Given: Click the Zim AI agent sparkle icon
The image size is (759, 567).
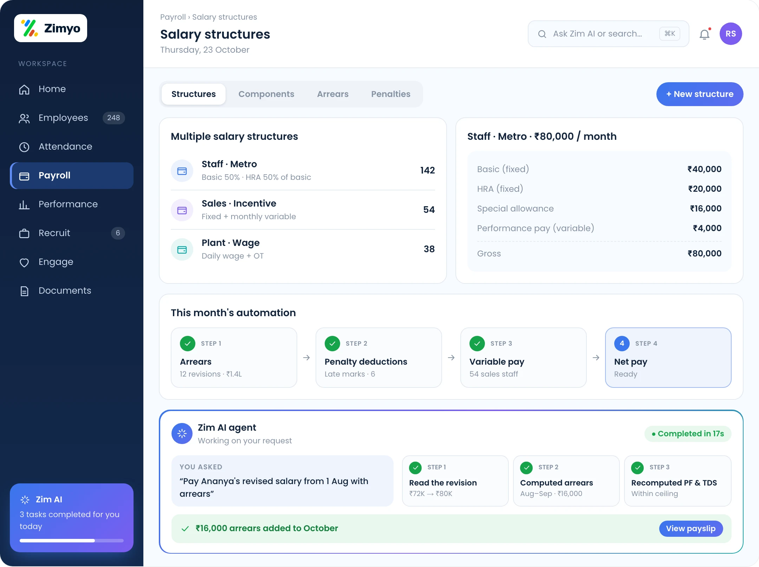Looking at the screenshot, I should [182, 434].
